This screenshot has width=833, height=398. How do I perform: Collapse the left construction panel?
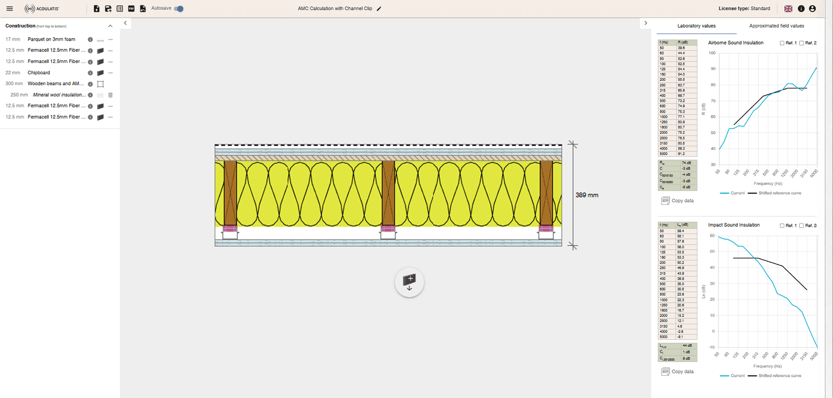[125, 23]
